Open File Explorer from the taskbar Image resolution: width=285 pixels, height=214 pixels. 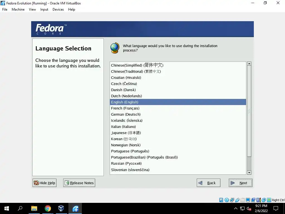coord(34,208)
